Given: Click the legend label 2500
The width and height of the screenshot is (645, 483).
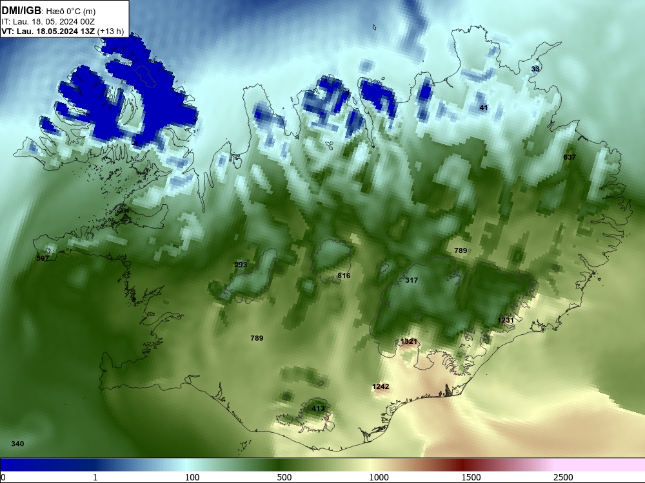Looking at the screenshot, I should point(563,477).
